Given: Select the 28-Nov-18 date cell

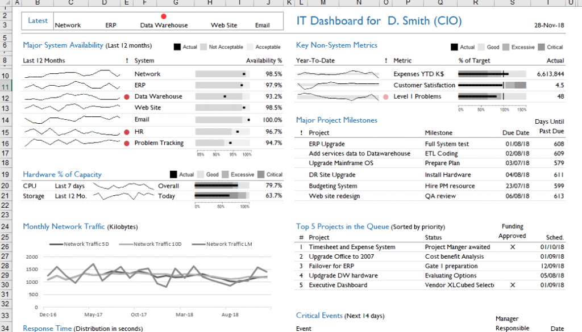Looking at the screenshot, I should (x=549, y=25).
